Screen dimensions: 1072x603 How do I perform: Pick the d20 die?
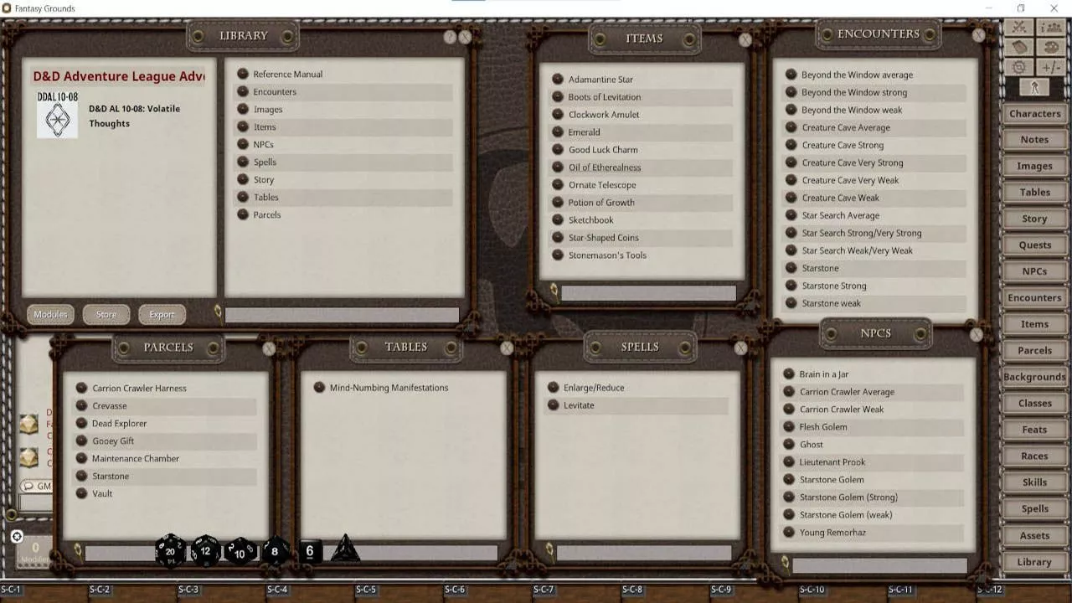click(x=170, y=551)
